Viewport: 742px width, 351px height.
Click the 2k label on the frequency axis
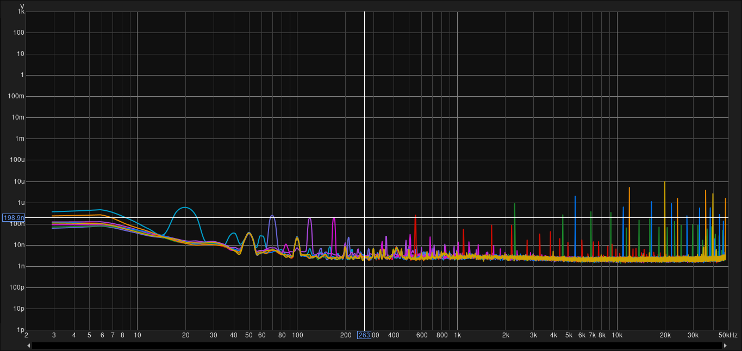506,335
